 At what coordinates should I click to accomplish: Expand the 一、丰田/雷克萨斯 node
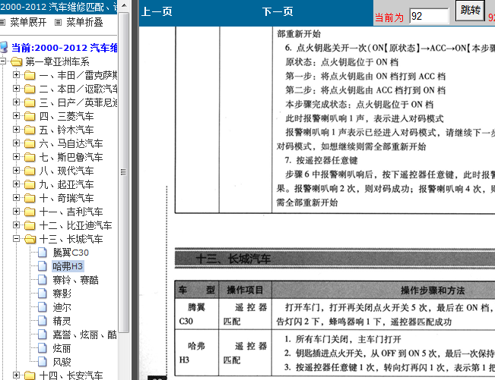click(x=16, y=75)
